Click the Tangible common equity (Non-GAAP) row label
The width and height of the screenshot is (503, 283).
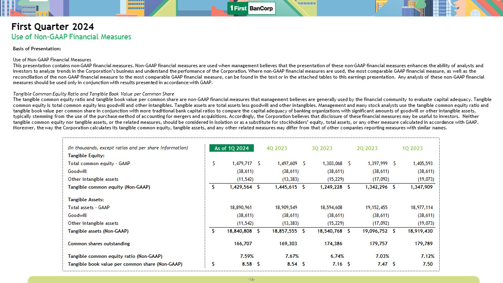109,187
